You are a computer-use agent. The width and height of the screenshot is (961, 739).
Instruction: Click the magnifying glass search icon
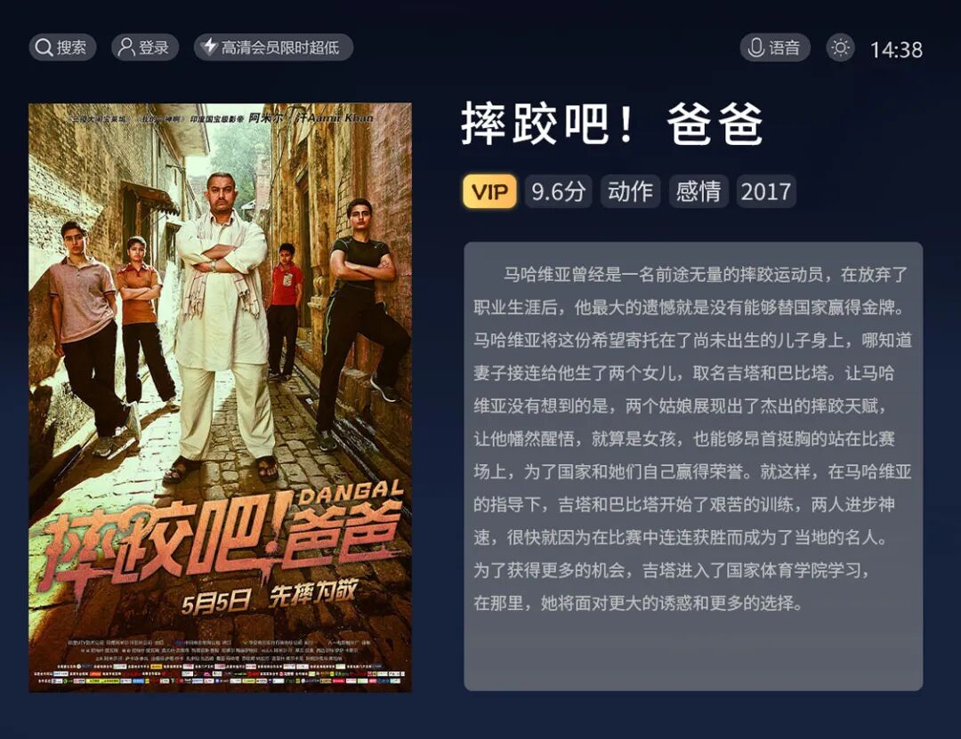point(44,47)
